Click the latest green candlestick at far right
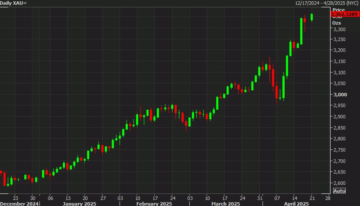This screenshot has height=206, width=360. (312, 17)
